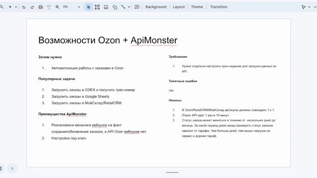The width and height of the screenshot is (317, 178).
Task: Open the Background settings
Action: [156, 7]
